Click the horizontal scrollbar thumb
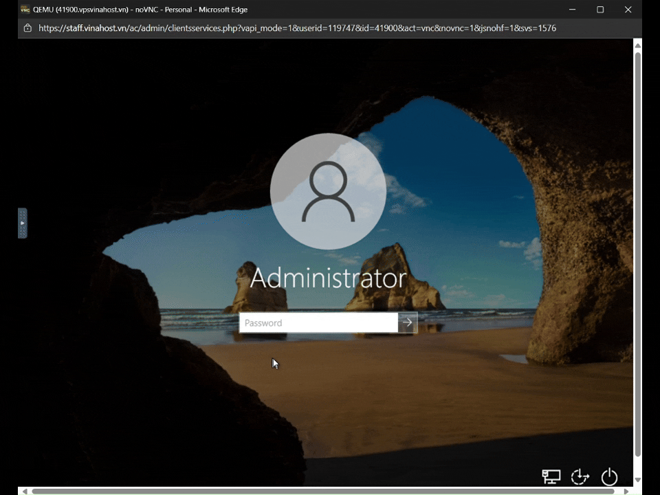Screen dimensions: 660x495 click(x=323, y=491)
